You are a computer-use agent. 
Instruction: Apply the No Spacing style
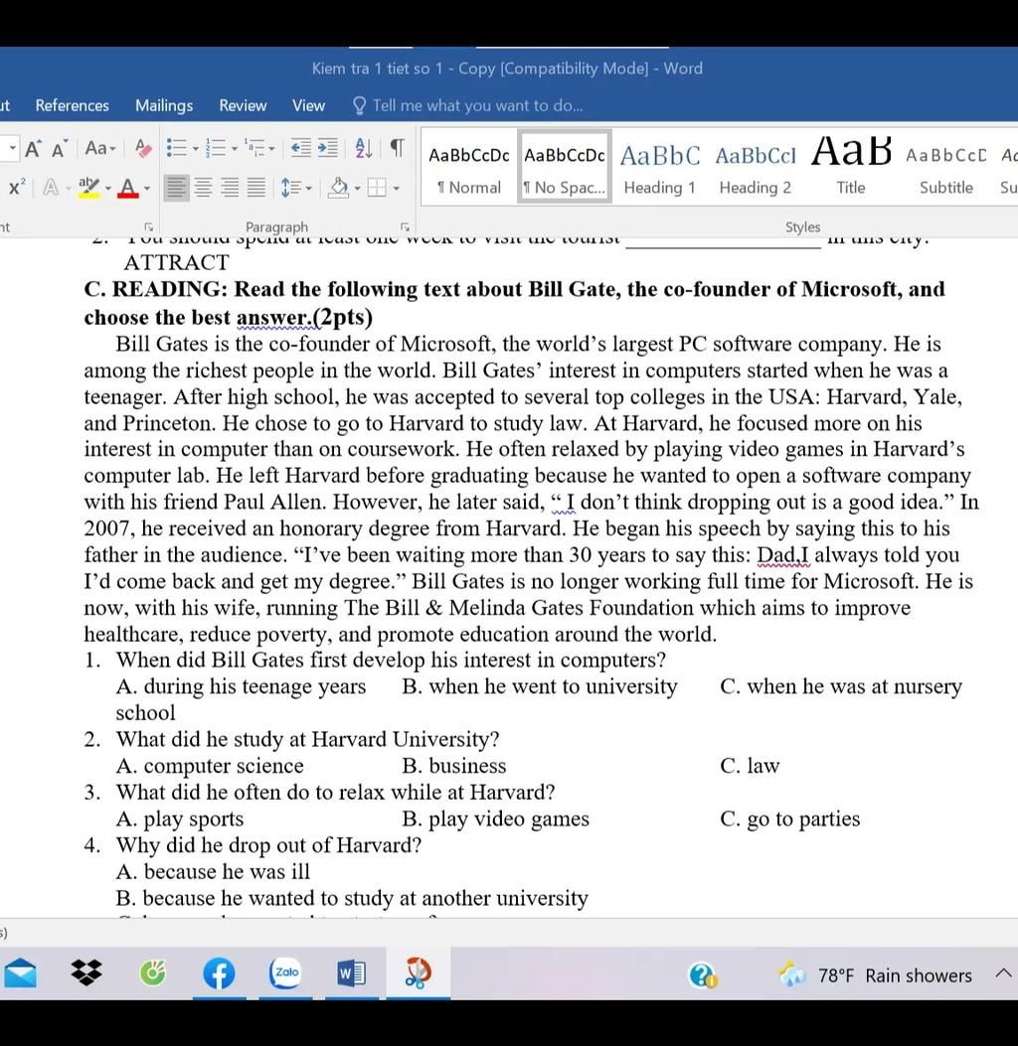pos(565,168)
